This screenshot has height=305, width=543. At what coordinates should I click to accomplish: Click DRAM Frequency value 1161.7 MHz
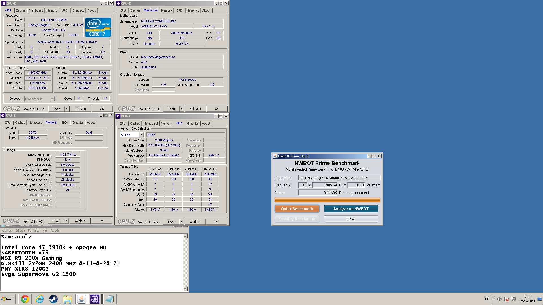[x=68, y=154]
